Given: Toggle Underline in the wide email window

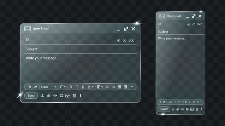Looking at the screenshot, I should pos(83,87).
